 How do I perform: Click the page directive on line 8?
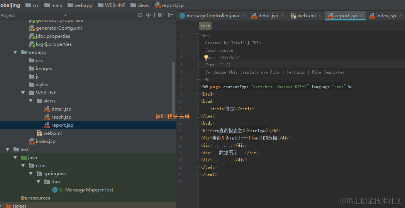[x=277, y=87]
